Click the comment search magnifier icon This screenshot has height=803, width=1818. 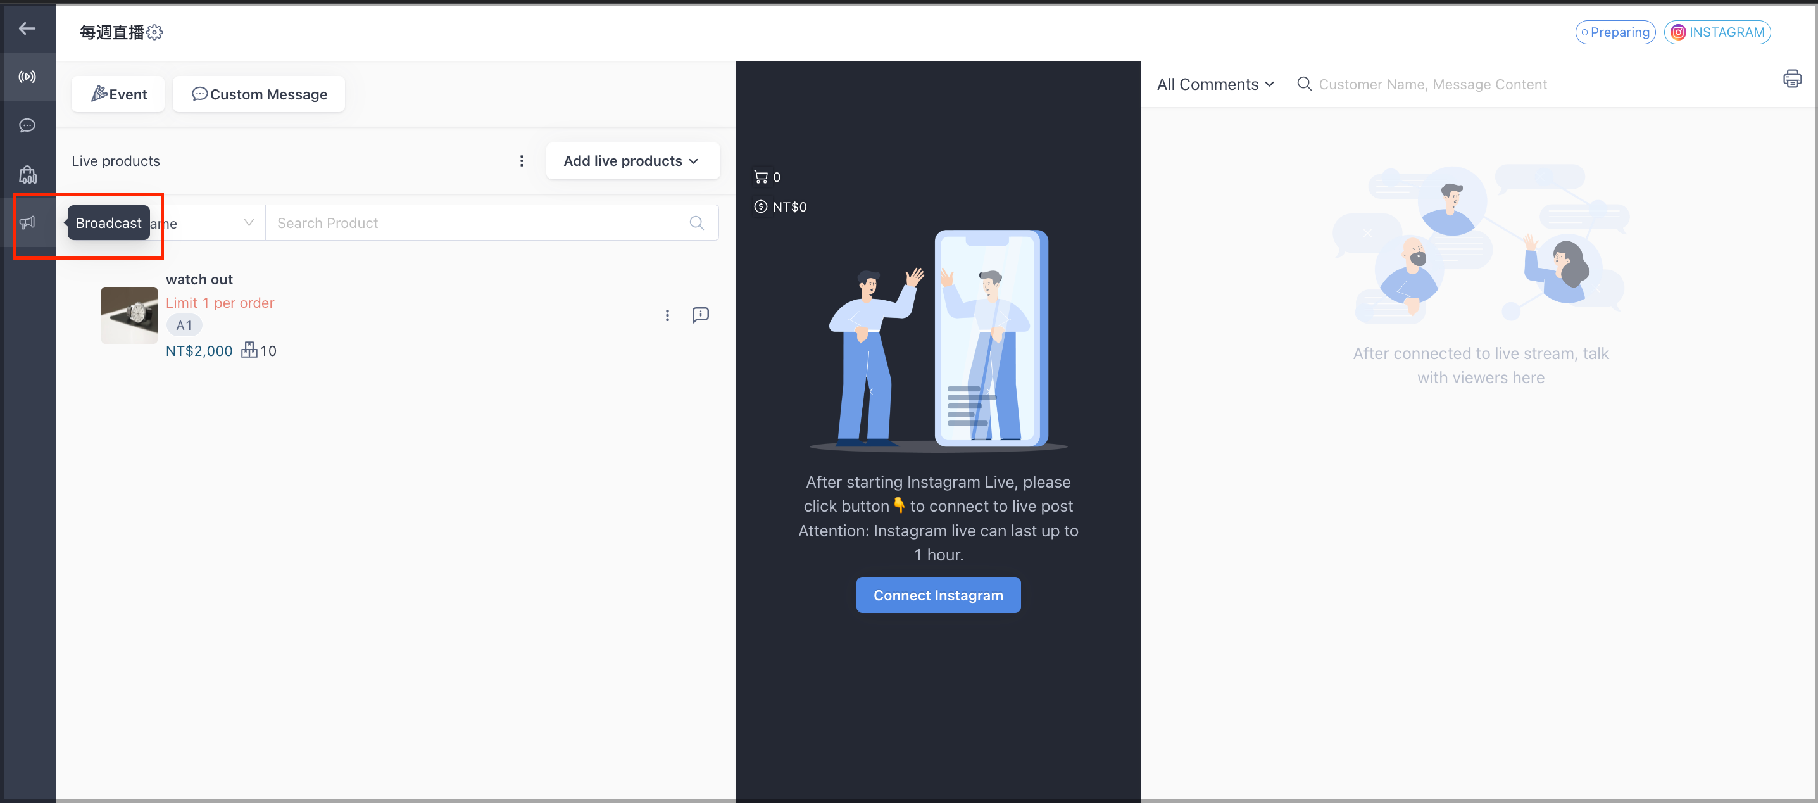click(1304, 84)
